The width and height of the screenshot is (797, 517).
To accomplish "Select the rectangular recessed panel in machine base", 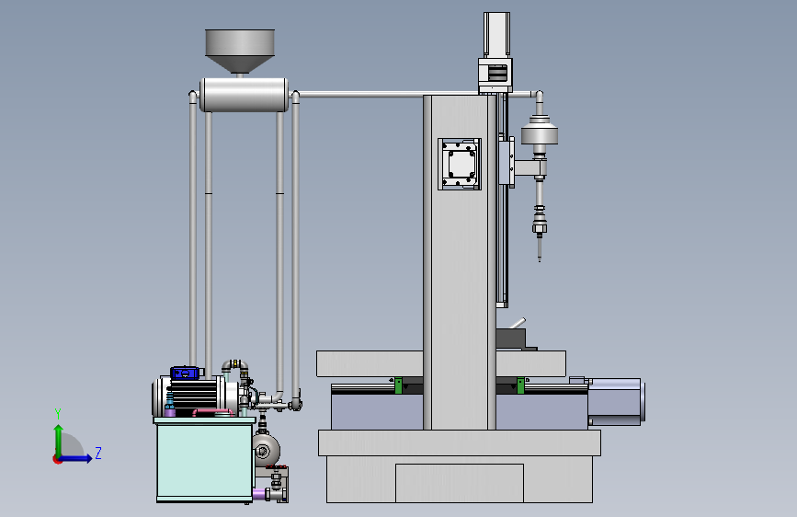I will tap(460, 483).
